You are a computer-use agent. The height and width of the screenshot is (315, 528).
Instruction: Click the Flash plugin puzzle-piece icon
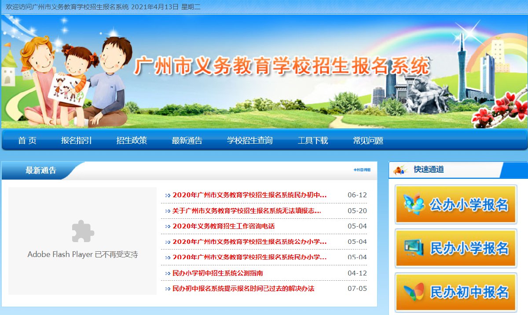(83, 231)
